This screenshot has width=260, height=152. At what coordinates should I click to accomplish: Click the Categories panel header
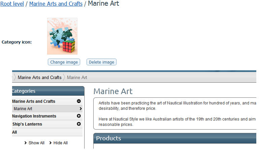(x=47, y=91)
